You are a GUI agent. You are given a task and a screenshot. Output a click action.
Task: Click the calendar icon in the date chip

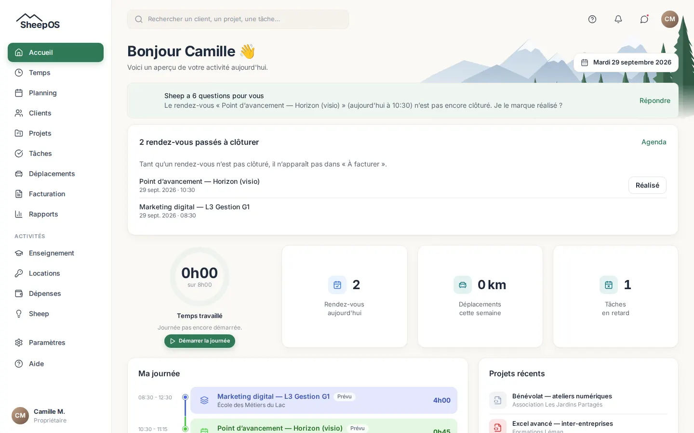(x=585, y=63)
